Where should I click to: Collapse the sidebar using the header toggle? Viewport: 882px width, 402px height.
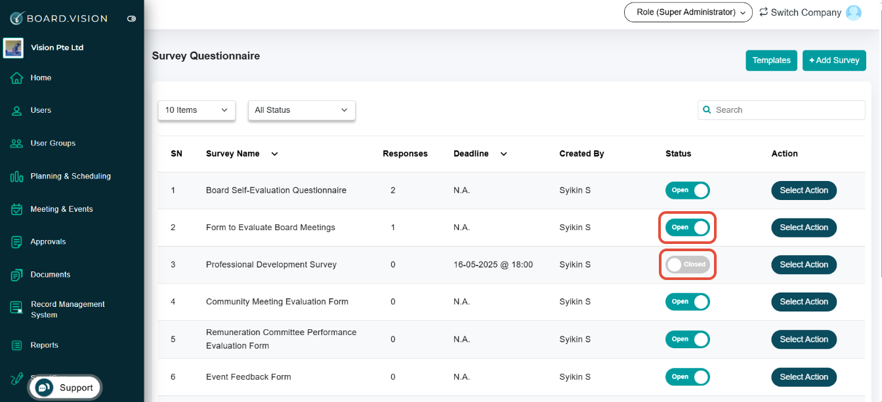tap(131, 18)
